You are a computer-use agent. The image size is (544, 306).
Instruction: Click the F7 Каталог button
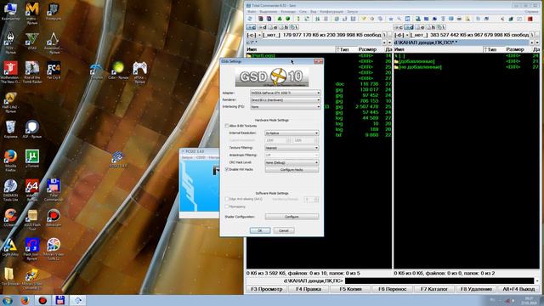pyautogui.click(x=434, y=289)
